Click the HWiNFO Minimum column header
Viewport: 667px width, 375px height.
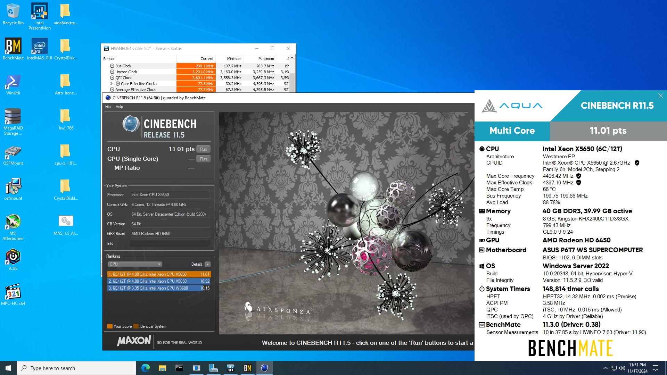[x=229, y=59]
